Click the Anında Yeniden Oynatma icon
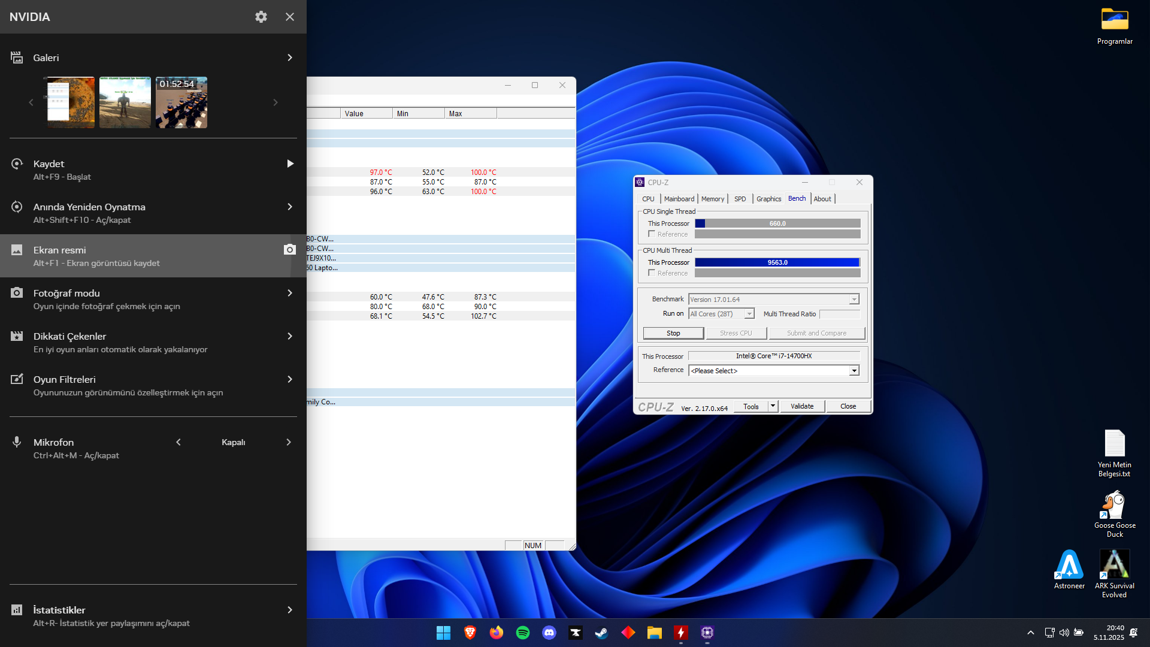This screenshot has width=1150, height=647. pyautogui.click(x=17, y=207)
